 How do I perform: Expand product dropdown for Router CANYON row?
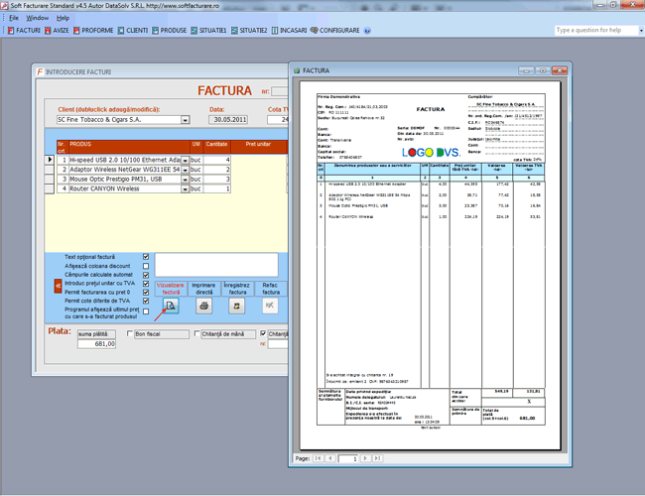pyautogui.click(x=186, y=189)
